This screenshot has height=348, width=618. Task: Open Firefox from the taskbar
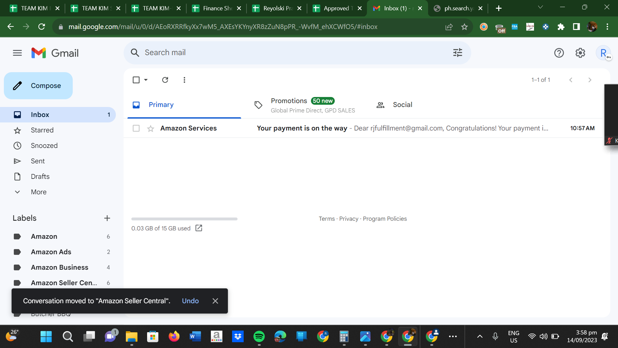tap(174, 337)
